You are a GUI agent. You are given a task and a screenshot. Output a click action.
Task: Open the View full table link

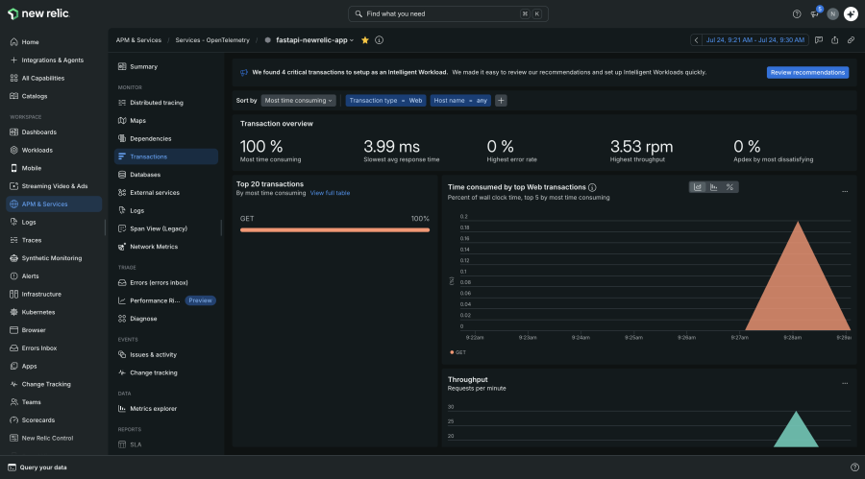pyautogui.click(x=330, y=193)
